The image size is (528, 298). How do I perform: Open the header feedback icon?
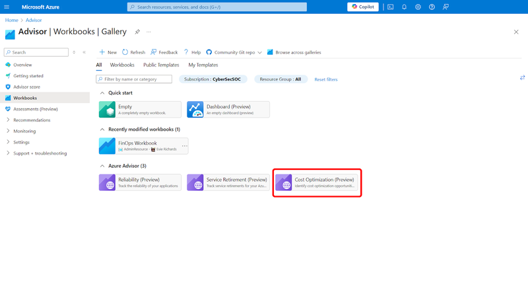point(445,7)
